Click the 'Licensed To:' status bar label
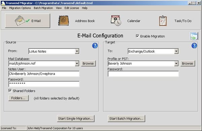202x131 pixels. (x=9, y=128)
